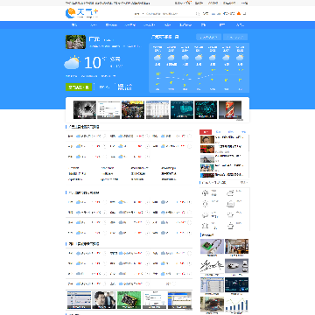Open the parked cars photo in sidebar
Image resolution: width=315 pixels, height=315 pixels.
tap(212, 304)
